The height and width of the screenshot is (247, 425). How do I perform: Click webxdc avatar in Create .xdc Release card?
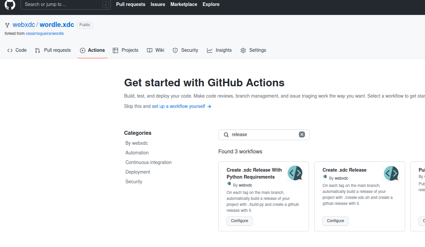click(325, 177)
